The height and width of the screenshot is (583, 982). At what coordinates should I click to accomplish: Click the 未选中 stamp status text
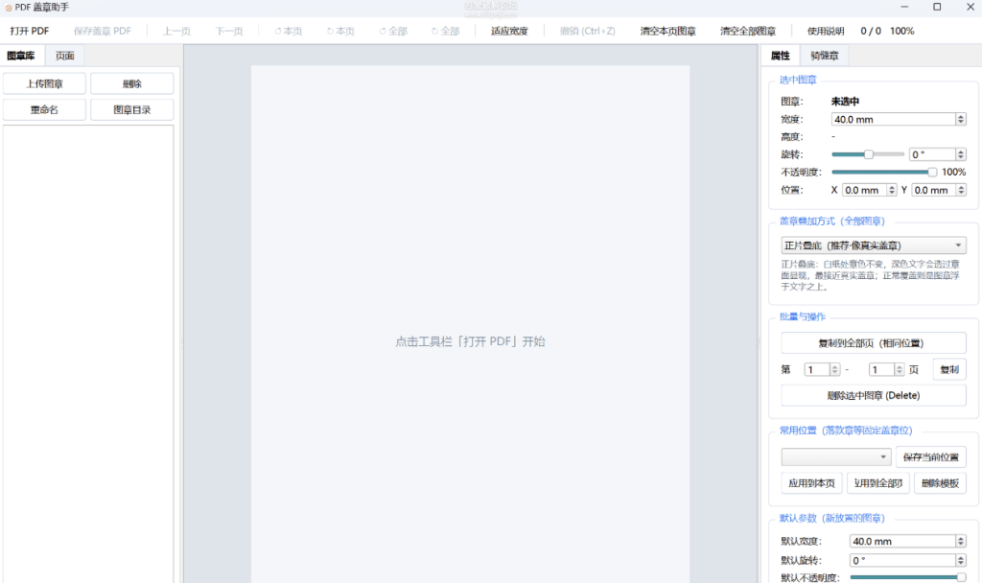[845, 101]
